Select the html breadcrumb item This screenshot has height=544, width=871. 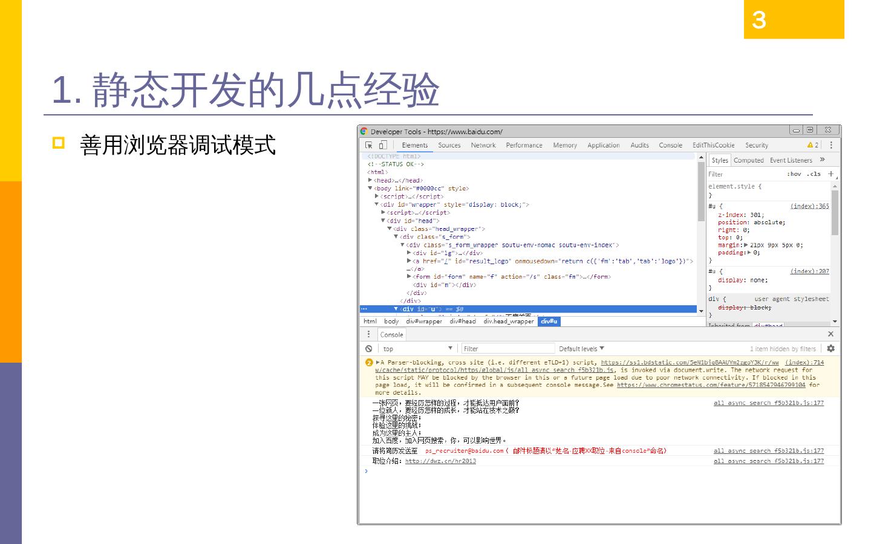pyautogui.click(x=370, y=322)
